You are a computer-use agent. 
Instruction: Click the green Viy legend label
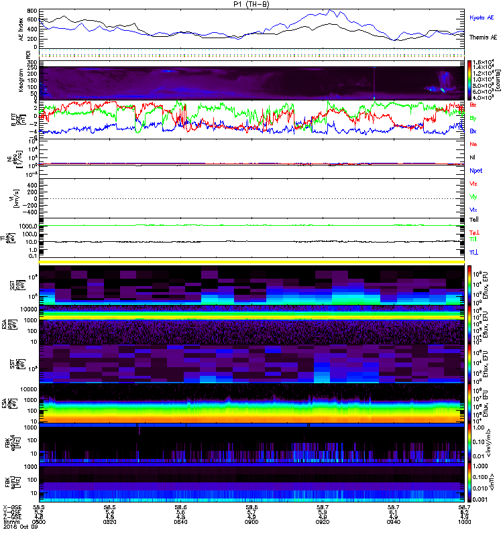pos(473,197)
